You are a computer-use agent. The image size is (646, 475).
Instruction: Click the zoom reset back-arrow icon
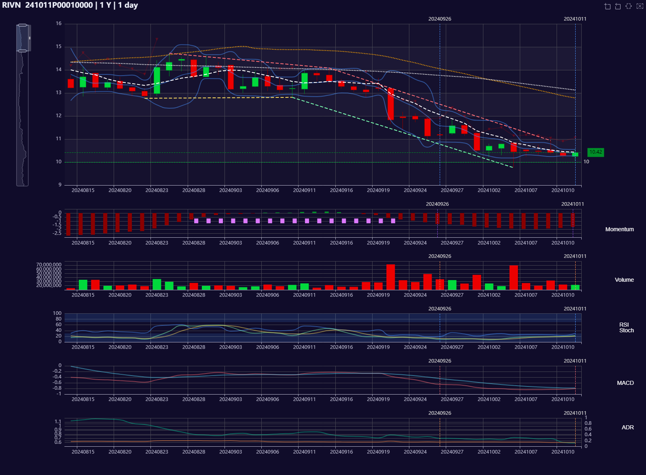(x=618, y=6)
